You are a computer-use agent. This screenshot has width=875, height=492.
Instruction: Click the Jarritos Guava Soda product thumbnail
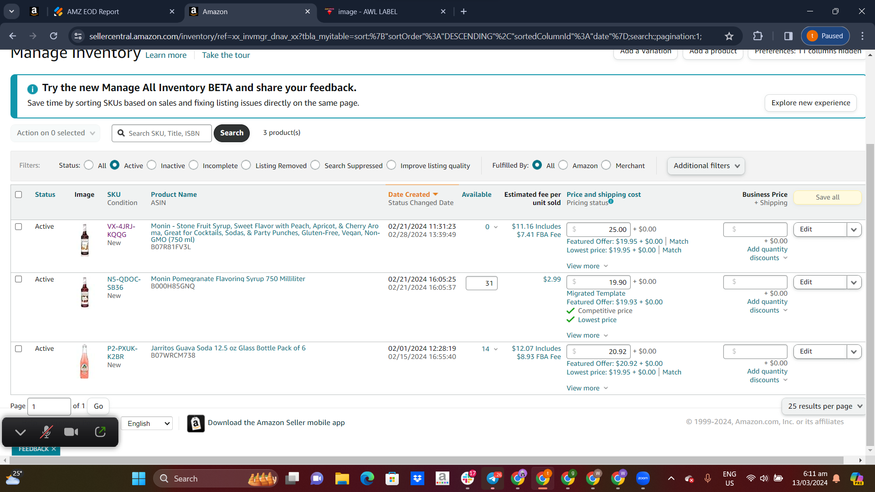(85, 362)
